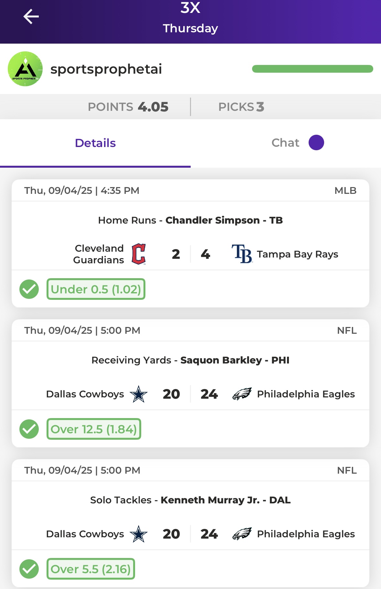Tap the purple Chat notification dot
This screenshot has width=381, height=589.
[x=316, y=142]
